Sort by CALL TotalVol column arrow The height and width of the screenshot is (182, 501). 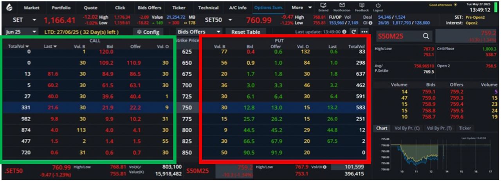pyautogui.click(x=27, y=46)
